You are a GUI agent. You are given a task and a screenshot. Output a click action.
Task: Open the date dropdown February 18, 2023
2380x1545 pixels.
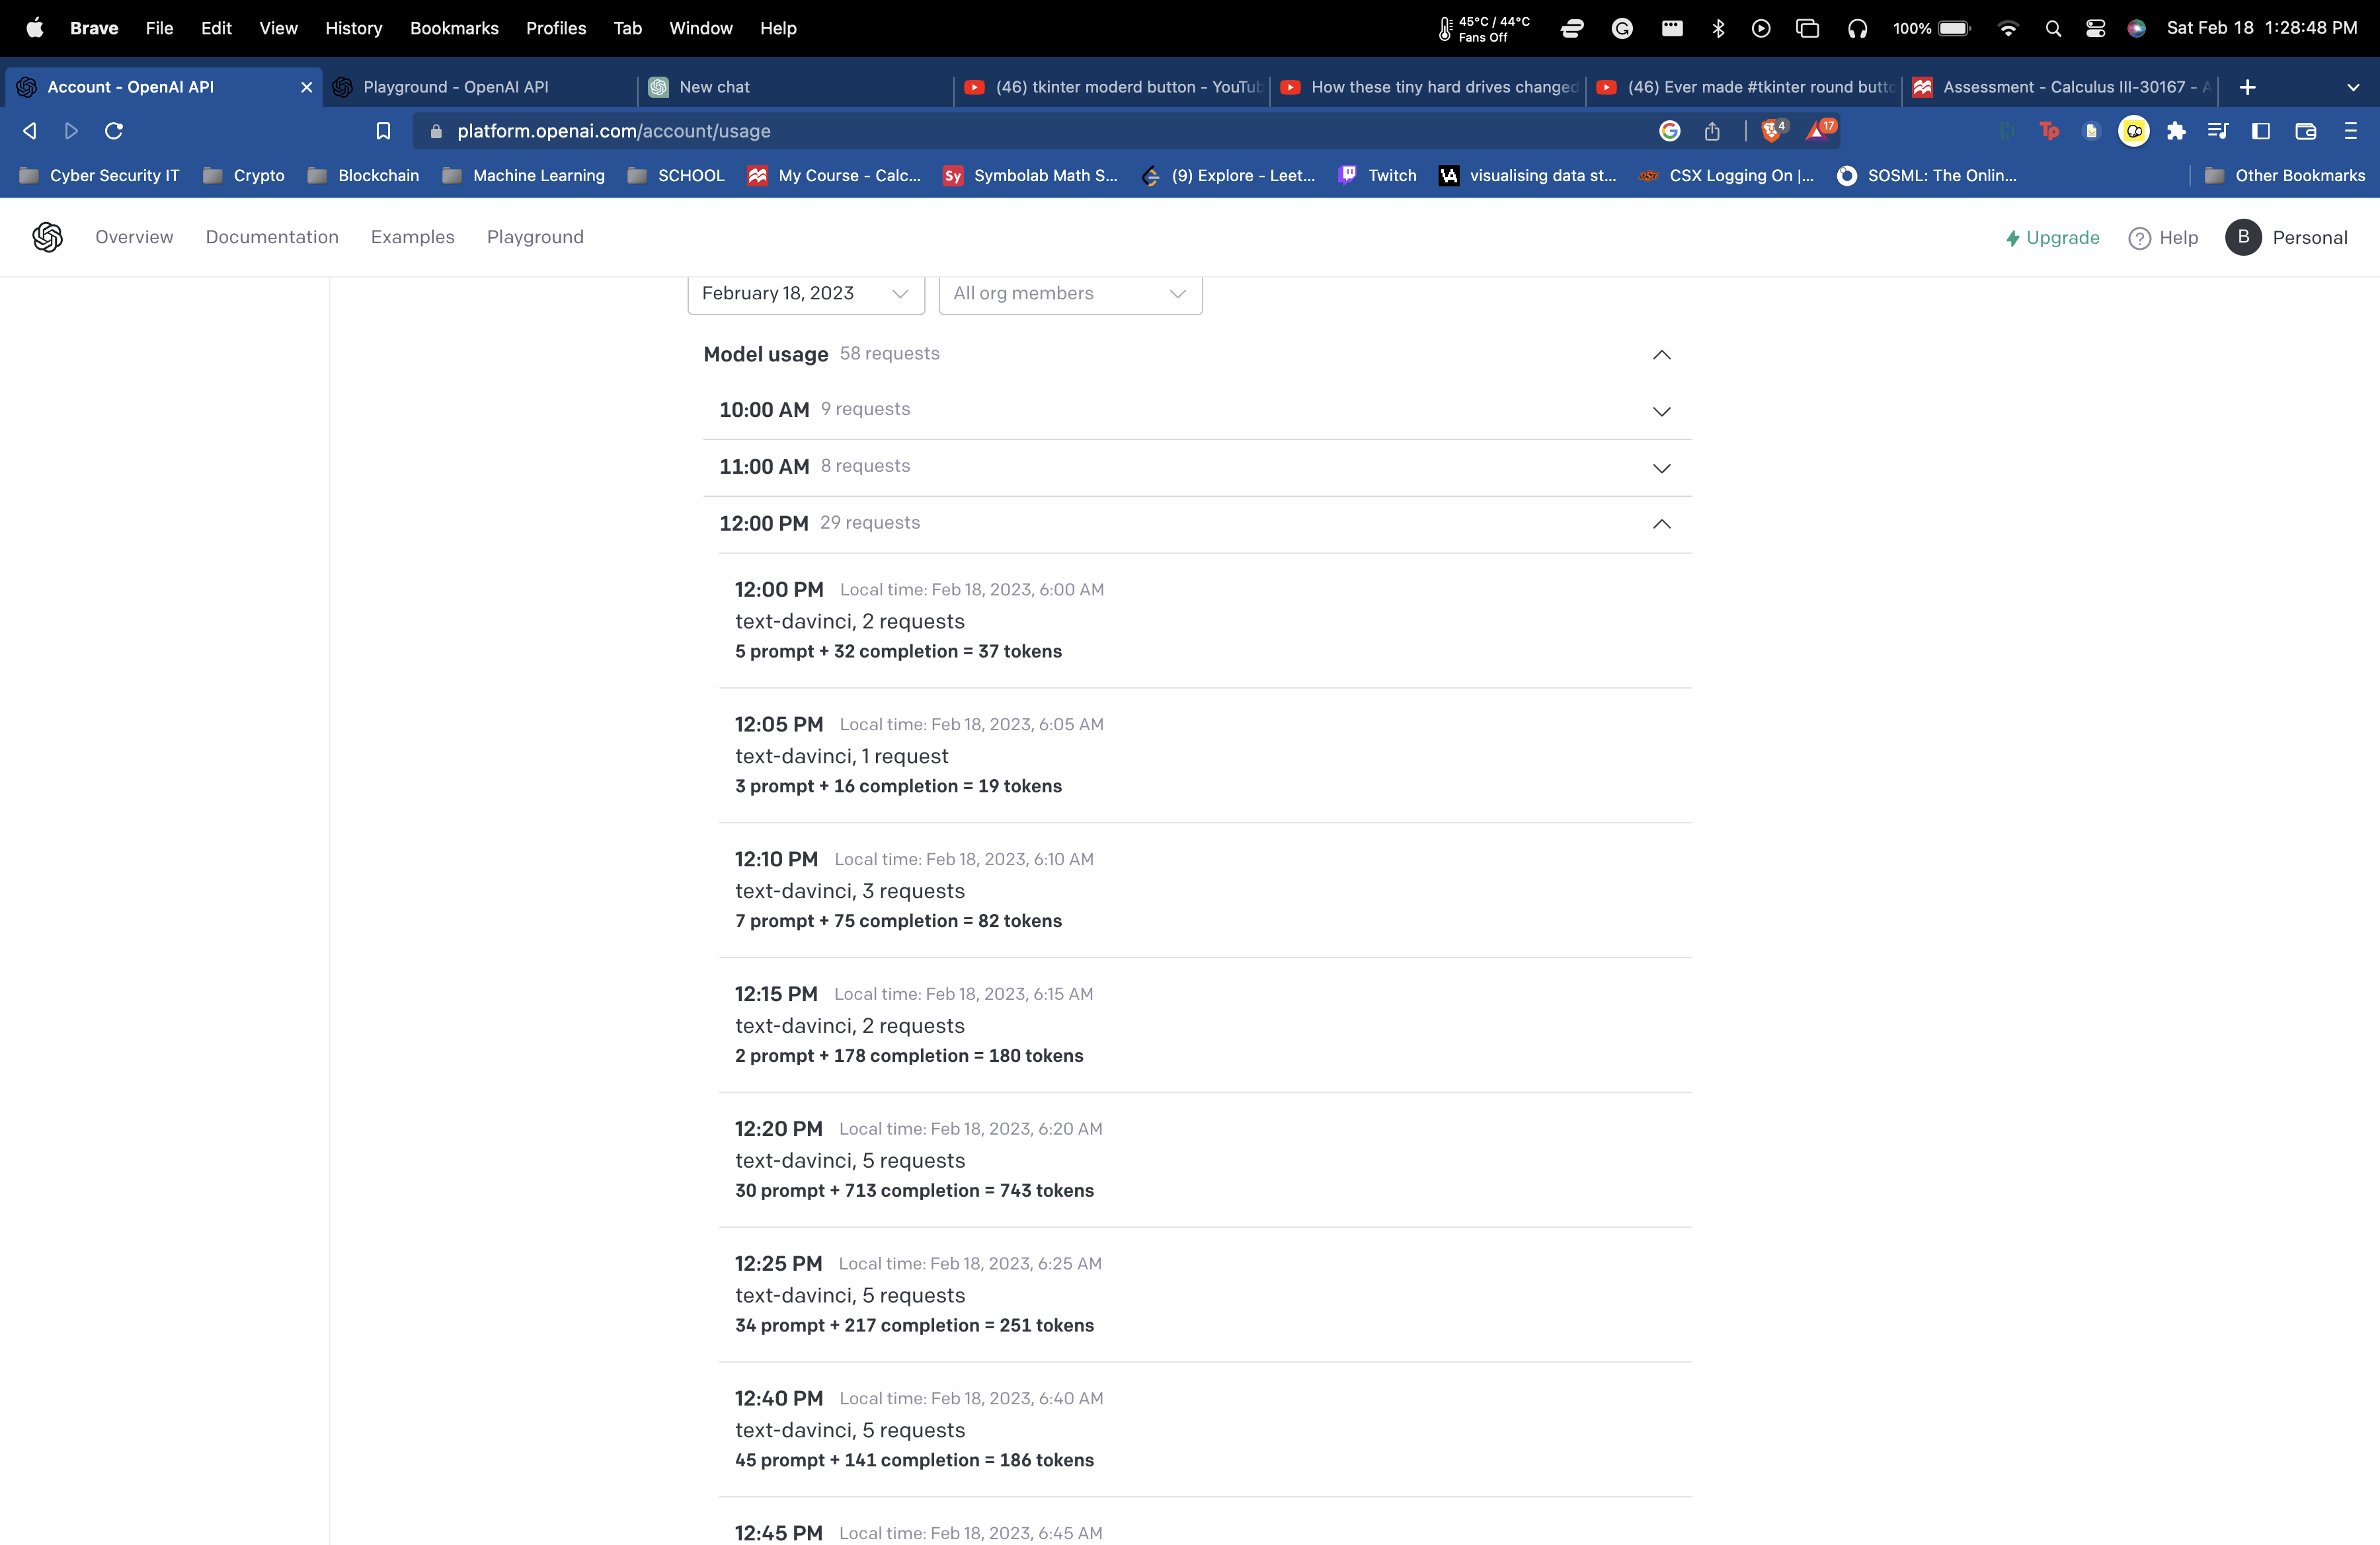click(x=805, y=294)
